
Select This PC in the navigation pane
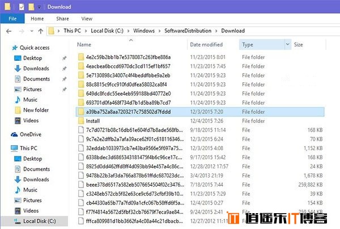(24, 149)
